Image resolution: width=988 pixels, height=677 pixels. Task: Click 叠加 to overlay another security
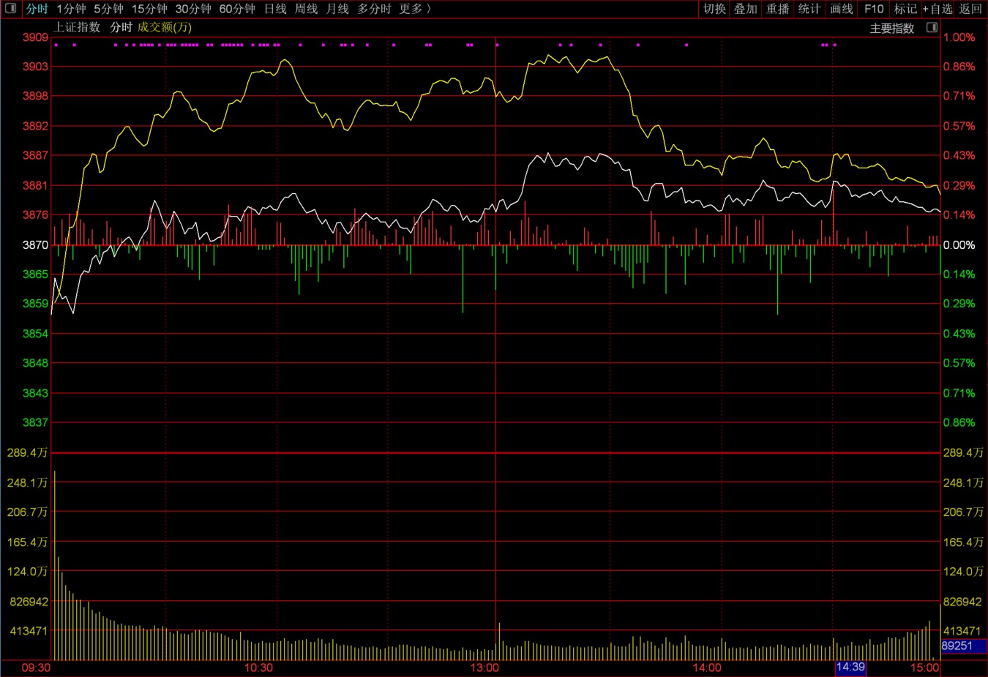tap(746, 9)
